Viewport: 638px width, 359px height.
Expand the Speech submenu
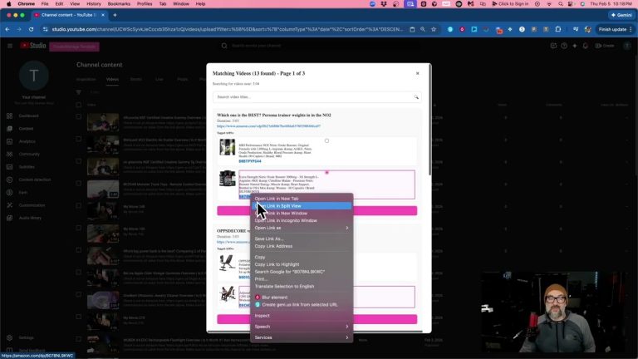tap(302, 327)
